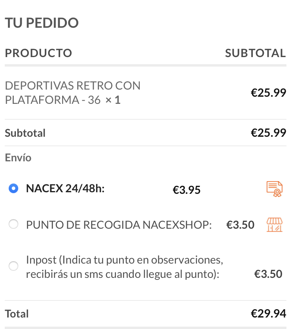Click the €3.50 NACEXSHOP pickup price

[x=240, y=225]
